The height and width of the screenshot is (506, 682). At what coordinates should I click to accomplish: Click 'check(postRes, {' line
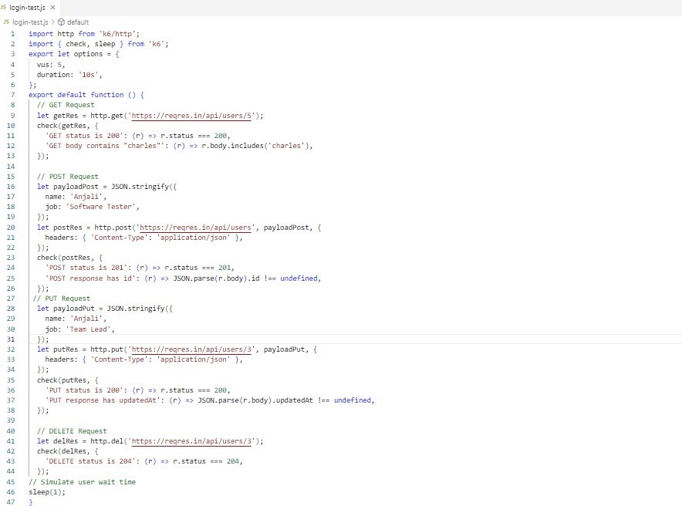point(69,258)
